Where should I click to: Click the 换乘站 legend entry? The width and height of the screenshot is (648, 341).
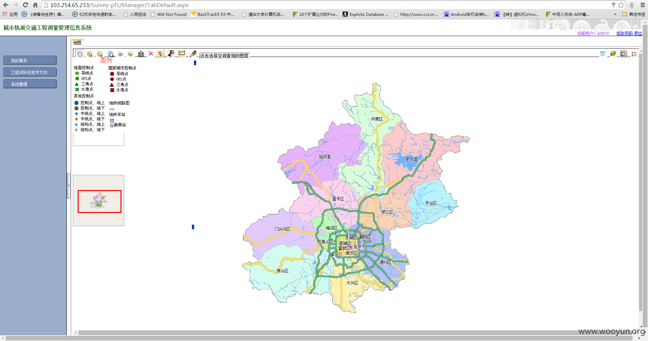pyautogui.click(x=118, y=125)
